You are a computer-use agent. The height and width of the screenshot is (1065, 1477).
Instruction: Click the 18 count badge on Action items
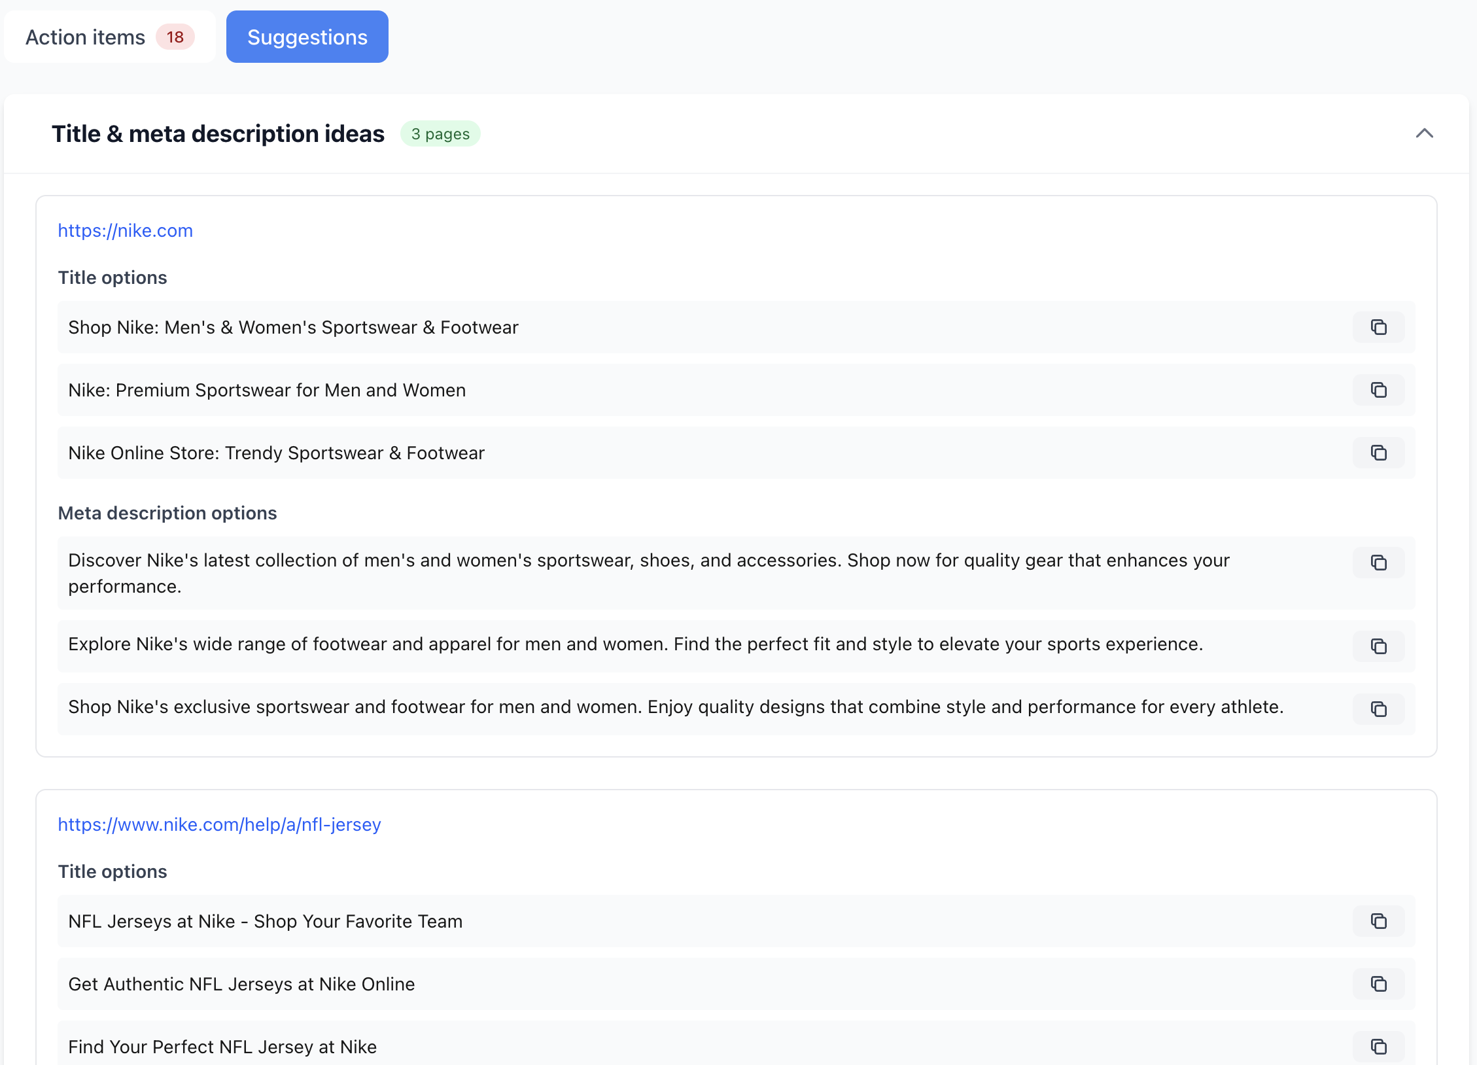pyautogui.click(x=175, y=37)
